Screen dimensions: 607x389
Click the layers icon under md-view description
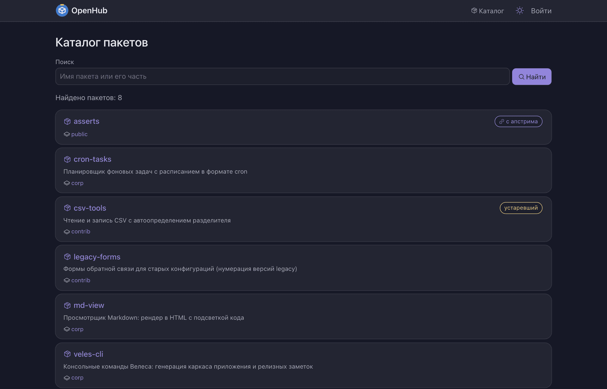pyautogui.click(x=67, y=329)
